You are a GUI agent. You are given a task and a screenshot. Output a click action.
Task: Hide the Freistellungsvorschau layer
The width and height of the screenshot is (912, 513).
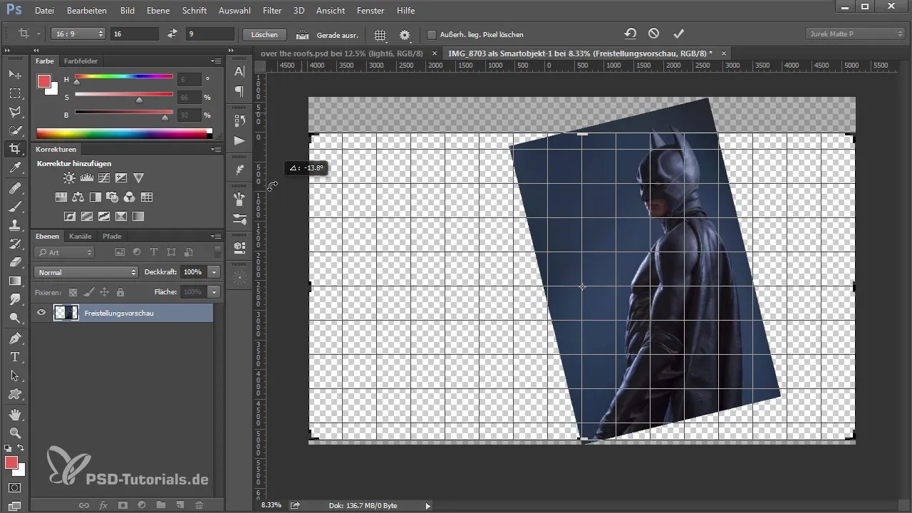point(41,313)
